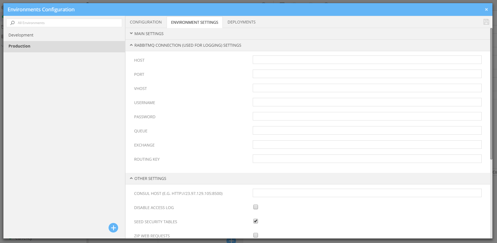Uncheck Seed Security Tables checkbox
Viewport: 497px width, 243px height.
(256, 221)
